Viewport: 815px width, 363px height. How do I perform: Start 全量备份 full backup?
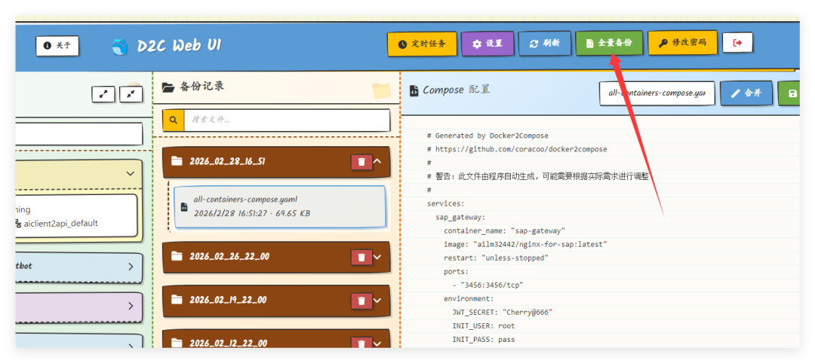point(609,43)
